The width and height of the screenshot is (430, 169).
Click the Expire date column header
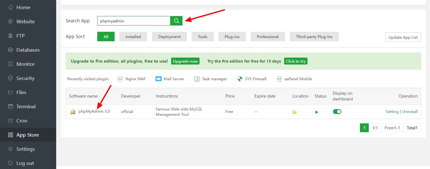click(265, 96)
